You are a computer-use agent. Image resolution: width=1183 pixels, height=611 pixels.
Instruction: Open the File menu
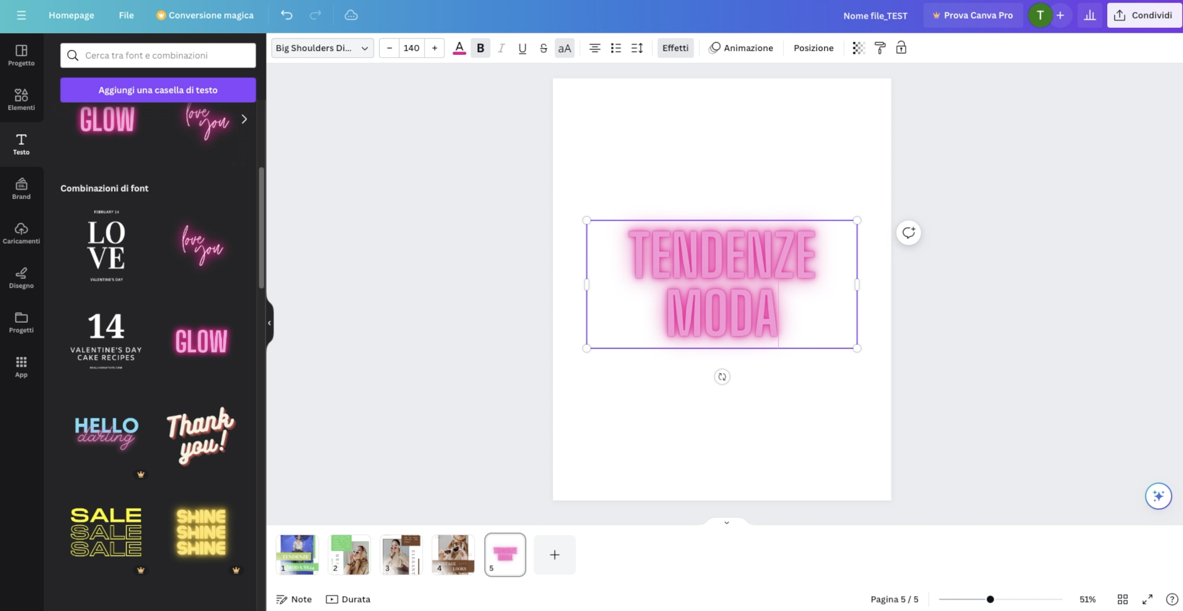[x=126, y=15]
